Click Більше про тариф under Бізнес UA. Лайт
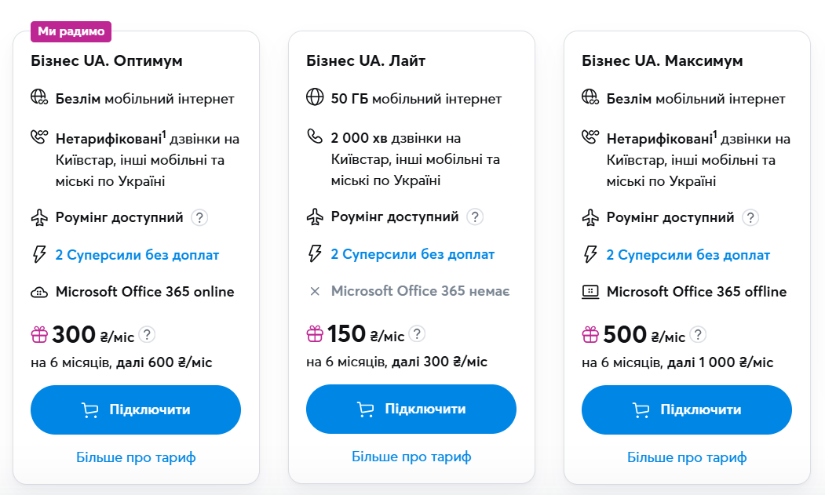 (x=411, y=455)
